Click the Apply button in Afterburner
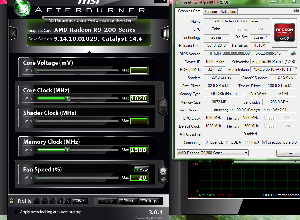 (107, 201)
